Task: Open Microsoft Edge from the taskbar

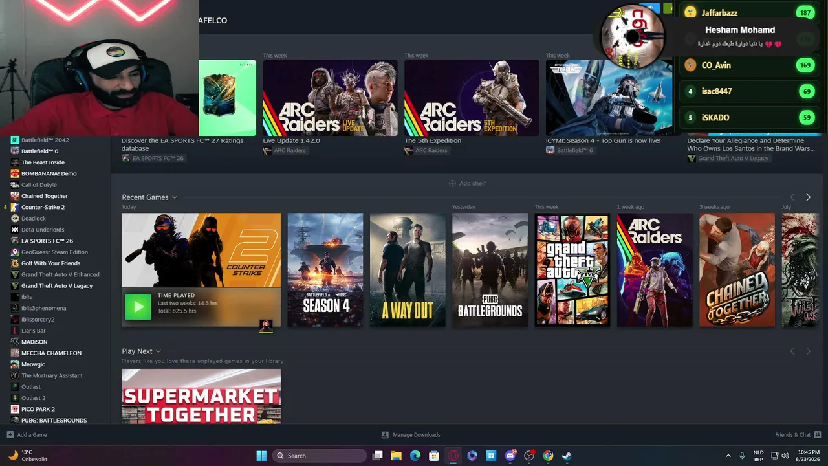Action: point(415,456)
